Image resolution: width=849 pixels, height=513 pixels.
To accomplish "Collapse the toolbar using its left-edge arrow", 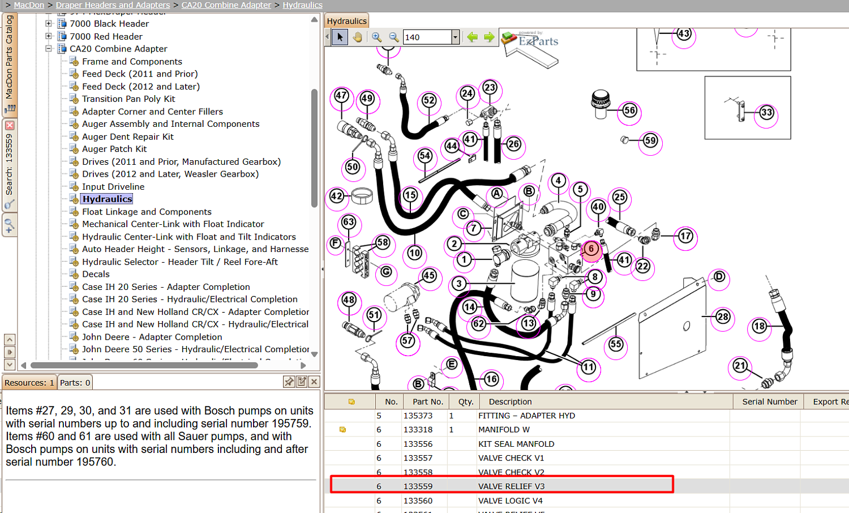I will click(x=327, y=37).
